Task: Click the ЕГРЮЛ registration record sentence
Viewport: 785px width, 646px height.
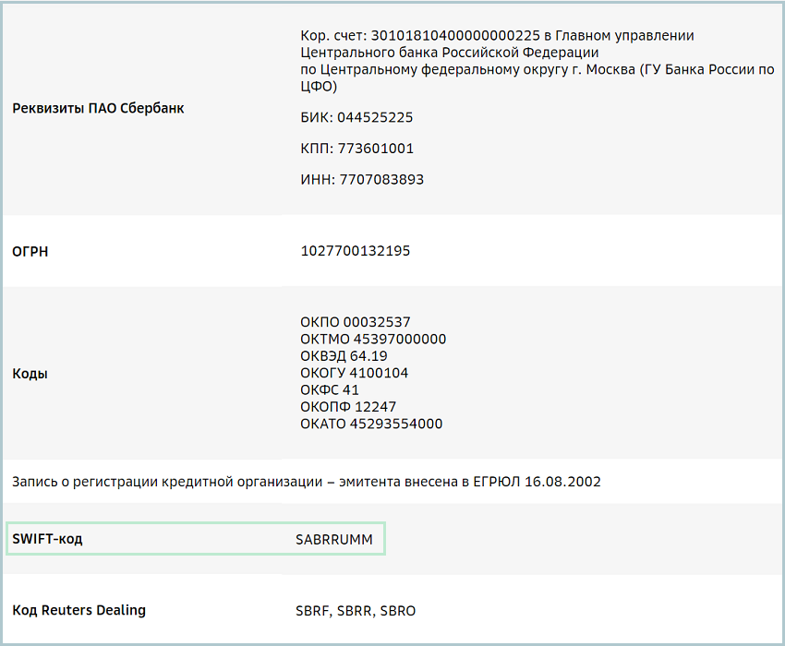Action: click(x=307, y=482)
